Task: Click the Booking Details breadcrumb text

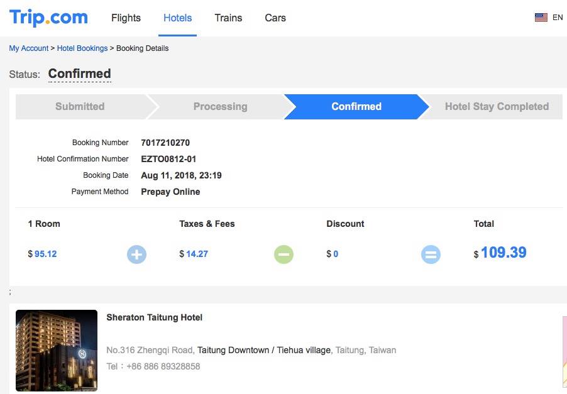Action: click(143, 48)
